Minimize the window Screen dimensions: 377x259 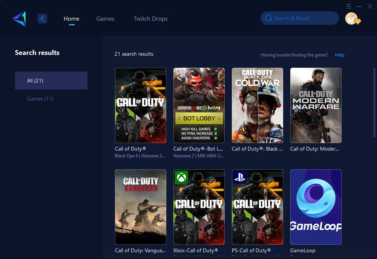point(359,6)
